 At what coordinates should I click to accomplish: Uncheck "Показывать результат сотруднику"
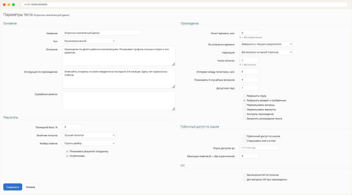pyautogui.click(x=67, y=151)
